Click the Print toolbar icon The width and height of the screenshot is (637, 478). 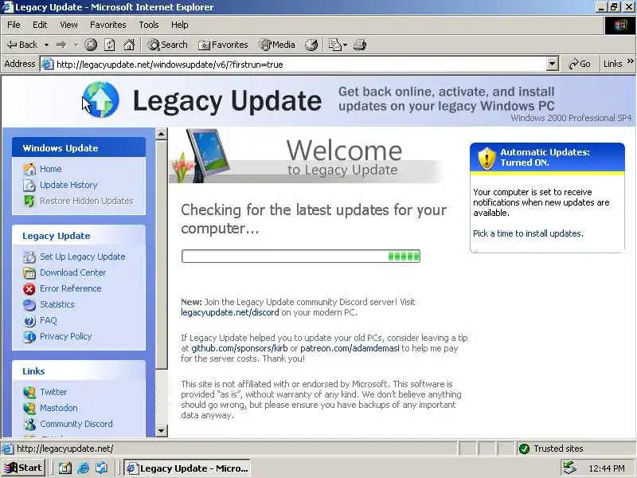[x=360, y=45]
